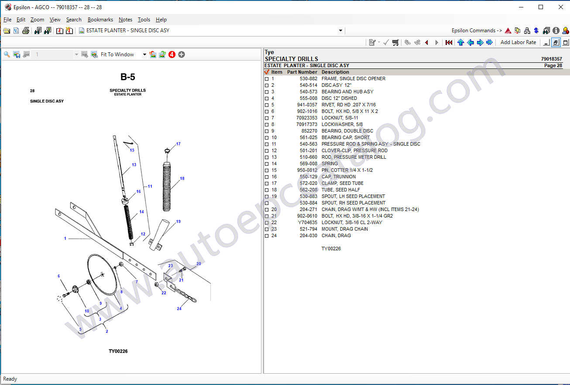
Task: Open the Fit To Window zoom dropdown
Action: point(144,55)
